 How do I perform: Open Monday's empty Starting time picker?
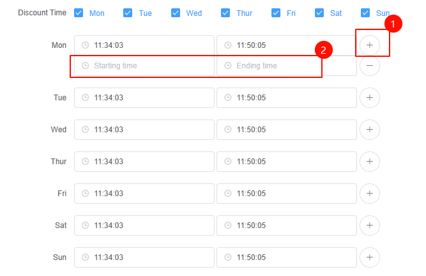click(144, 66)
